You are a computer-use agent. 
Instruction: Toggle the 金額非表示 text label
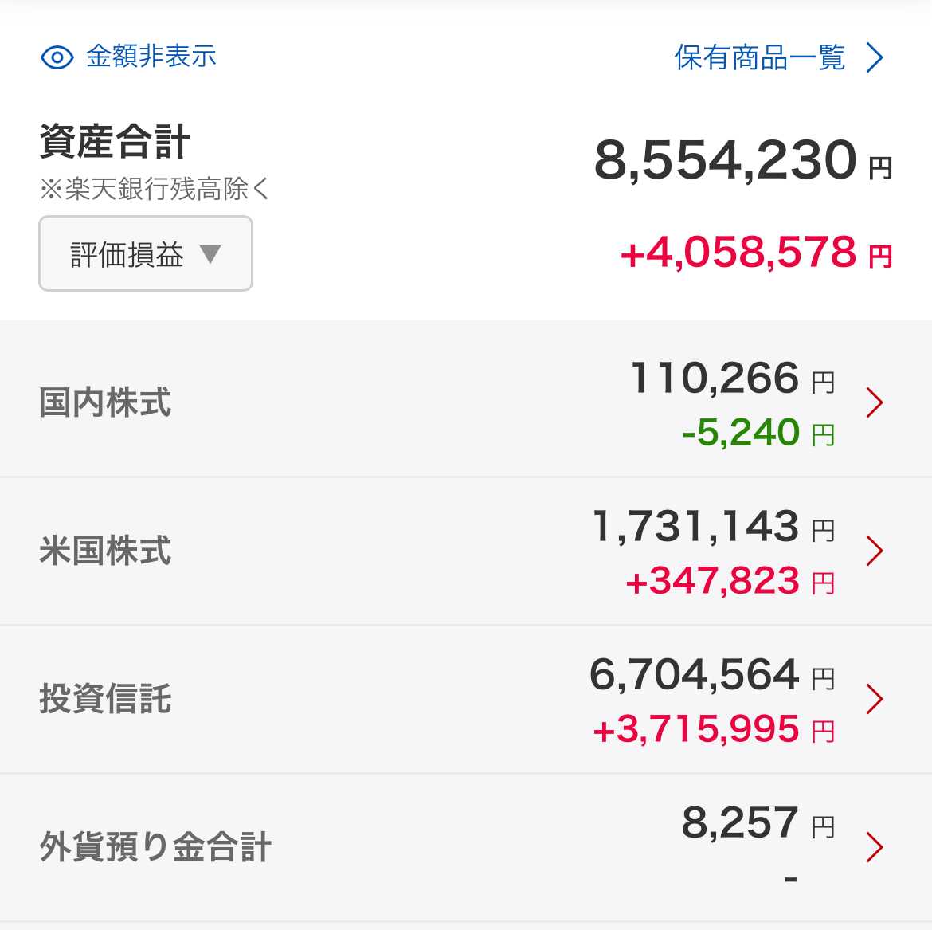tap(151, 57)
